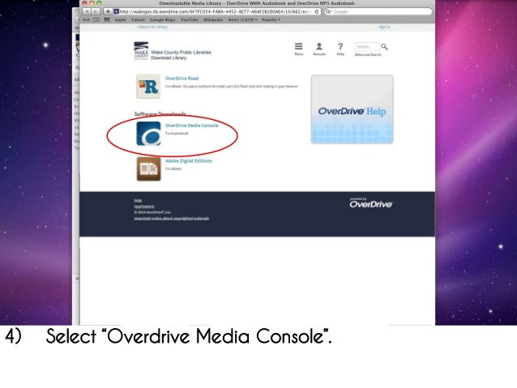
Task: Focus the Google search field in toolbar
Action: [378, 11]
